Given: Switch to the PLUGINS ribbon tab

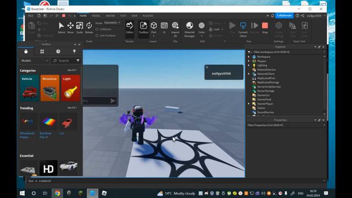Looking at the screenshot, I should [x=148, y=16].
